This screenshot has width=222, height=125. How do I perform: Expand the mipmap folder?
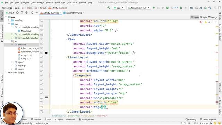pyautogui.click(x=12, y=66)
